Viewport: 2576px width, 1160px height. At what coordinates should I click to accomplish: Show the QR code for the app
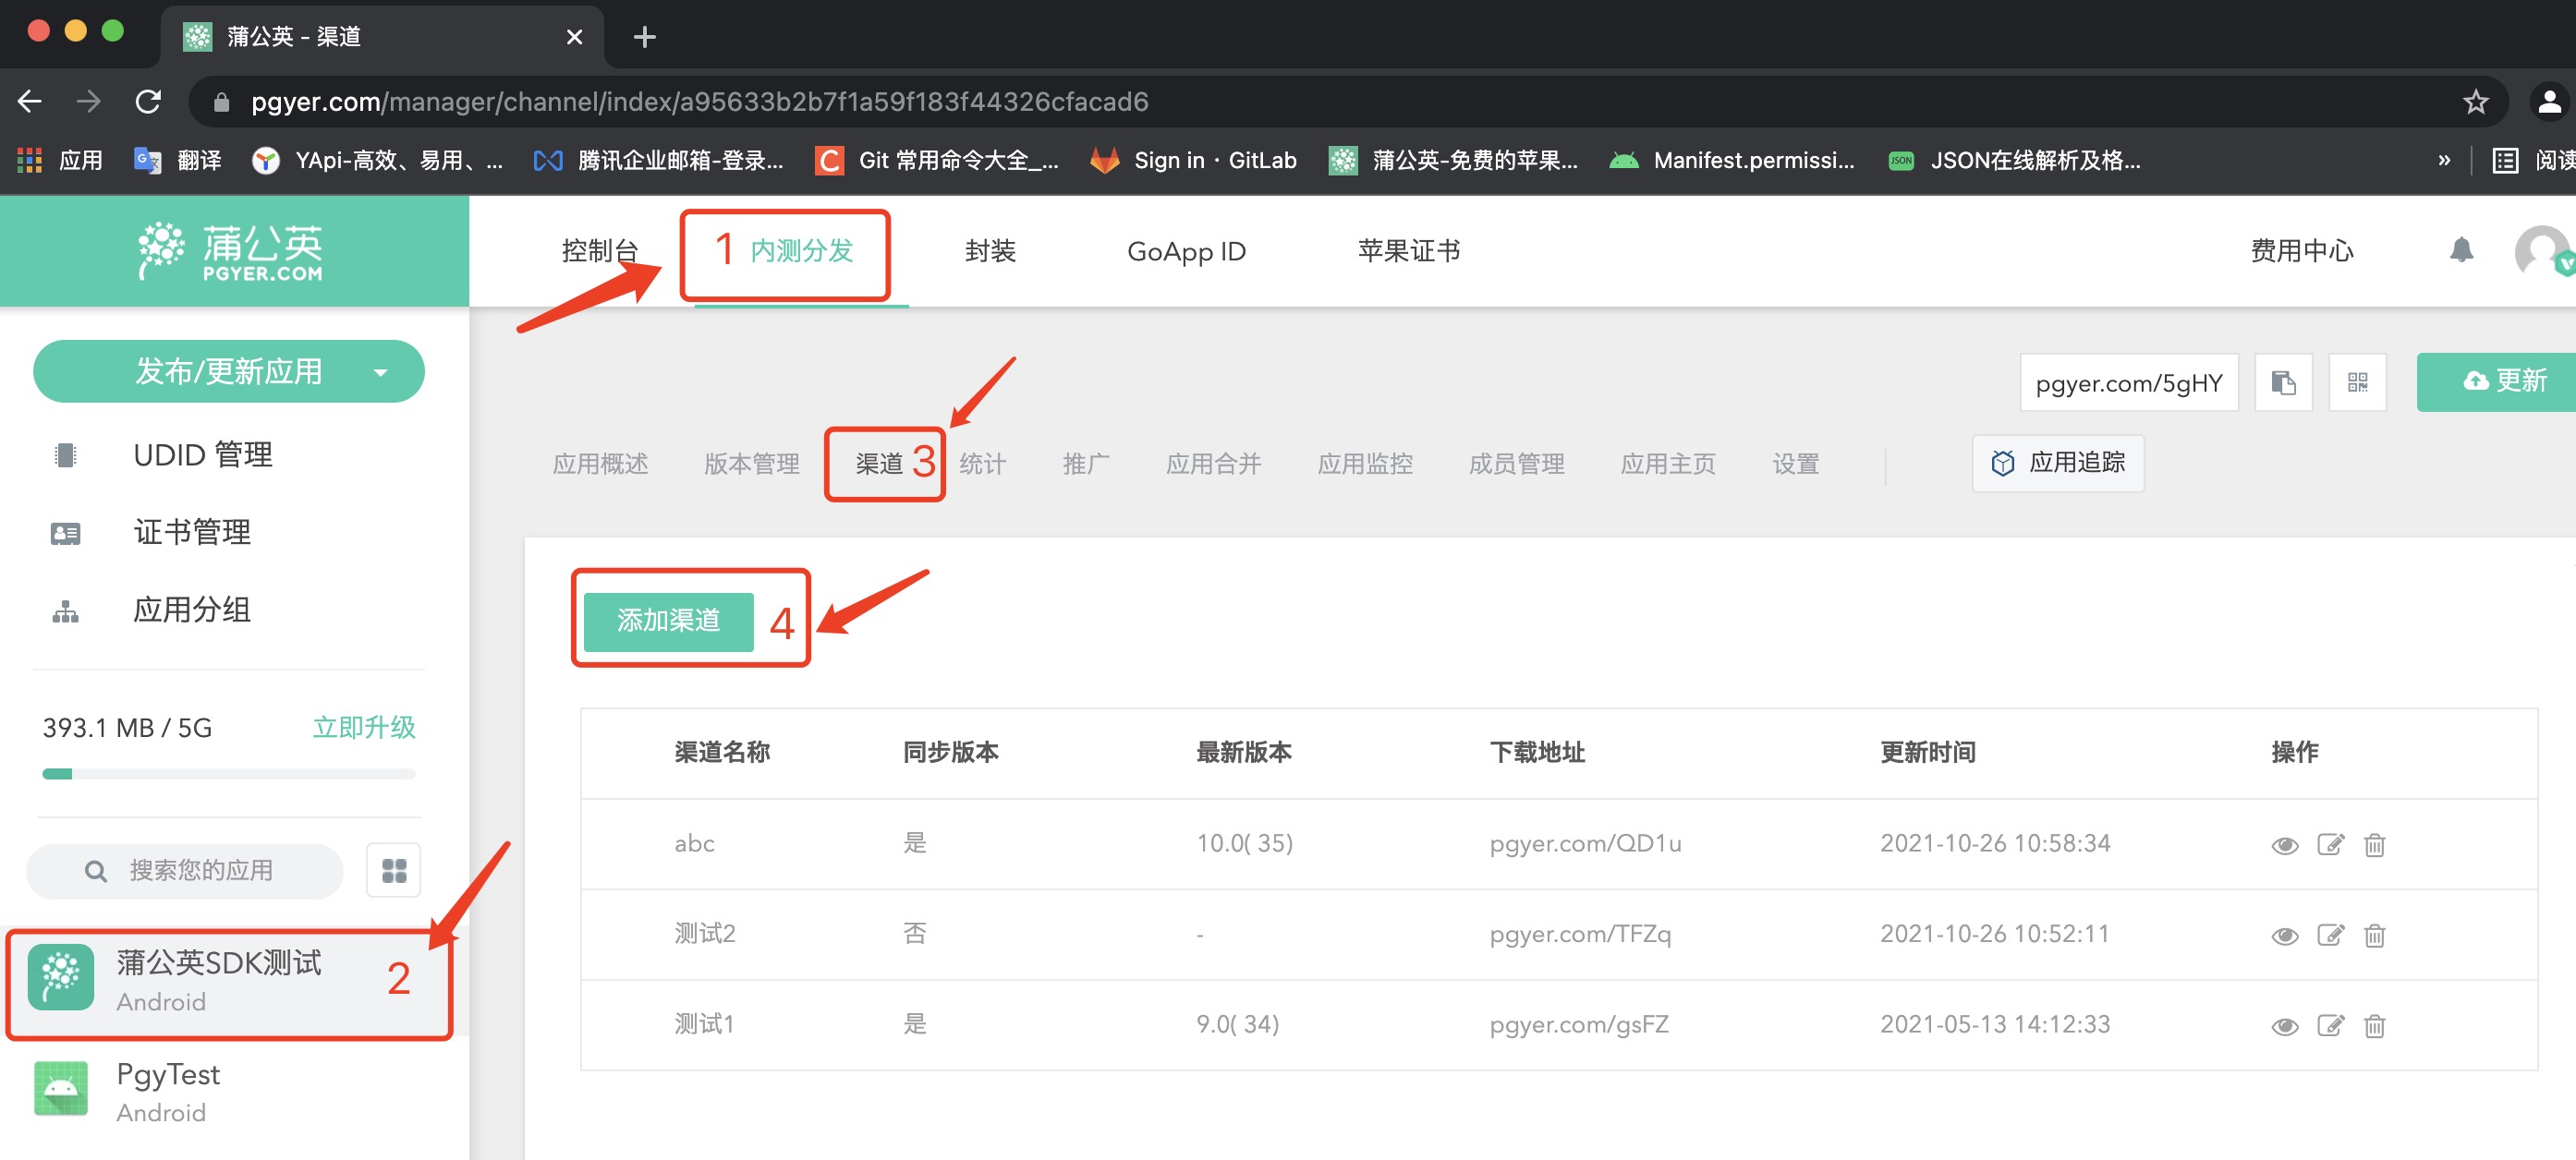[2357, 382]
